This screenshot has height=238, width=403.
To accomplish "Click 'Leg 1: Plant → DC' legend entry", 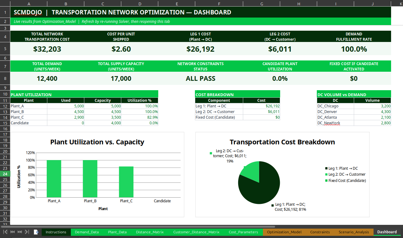I will coord(341,168).
